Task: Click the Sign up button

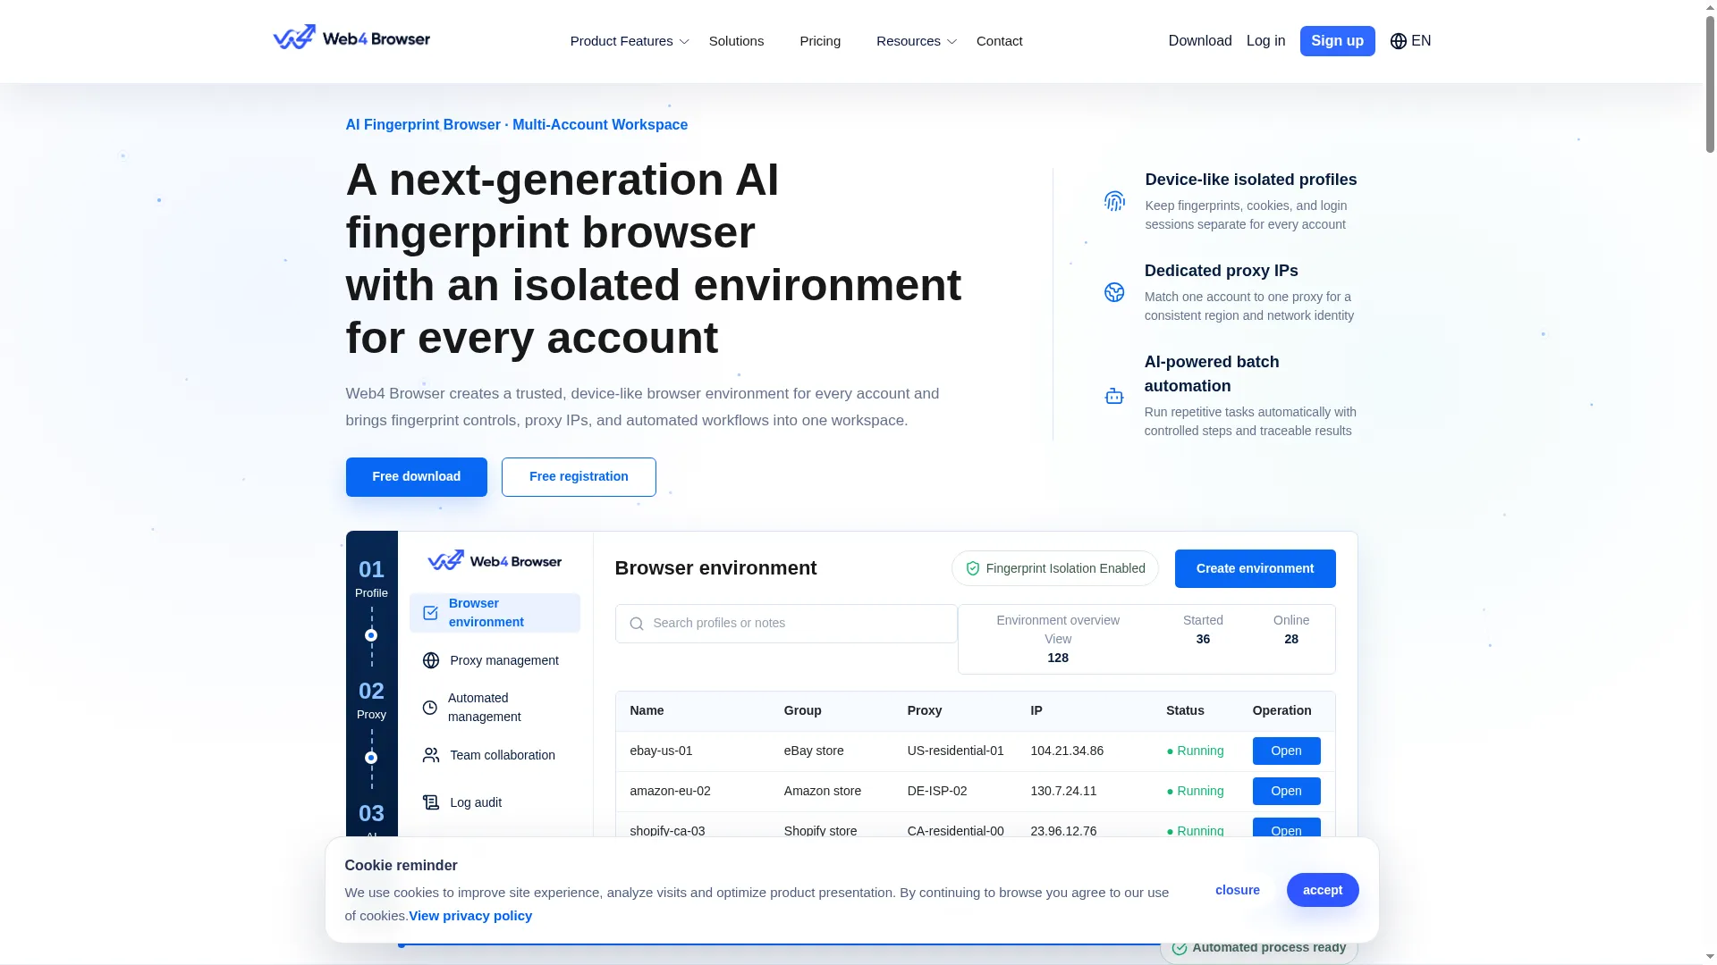Action: (1337, 41)
